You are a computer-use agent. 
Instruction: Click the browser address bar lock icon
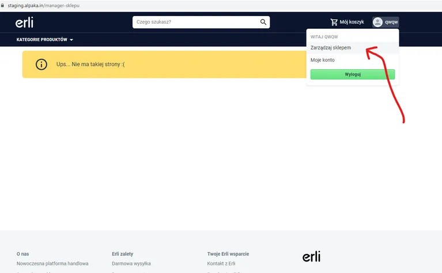(x=2, y=5)
